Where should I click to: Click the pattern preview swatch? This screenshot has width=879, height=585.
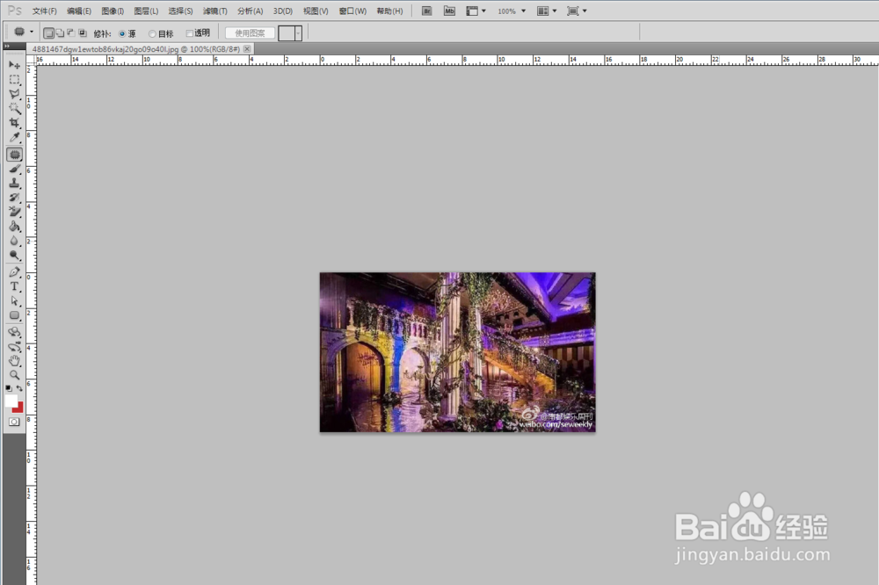click(287, 33)
